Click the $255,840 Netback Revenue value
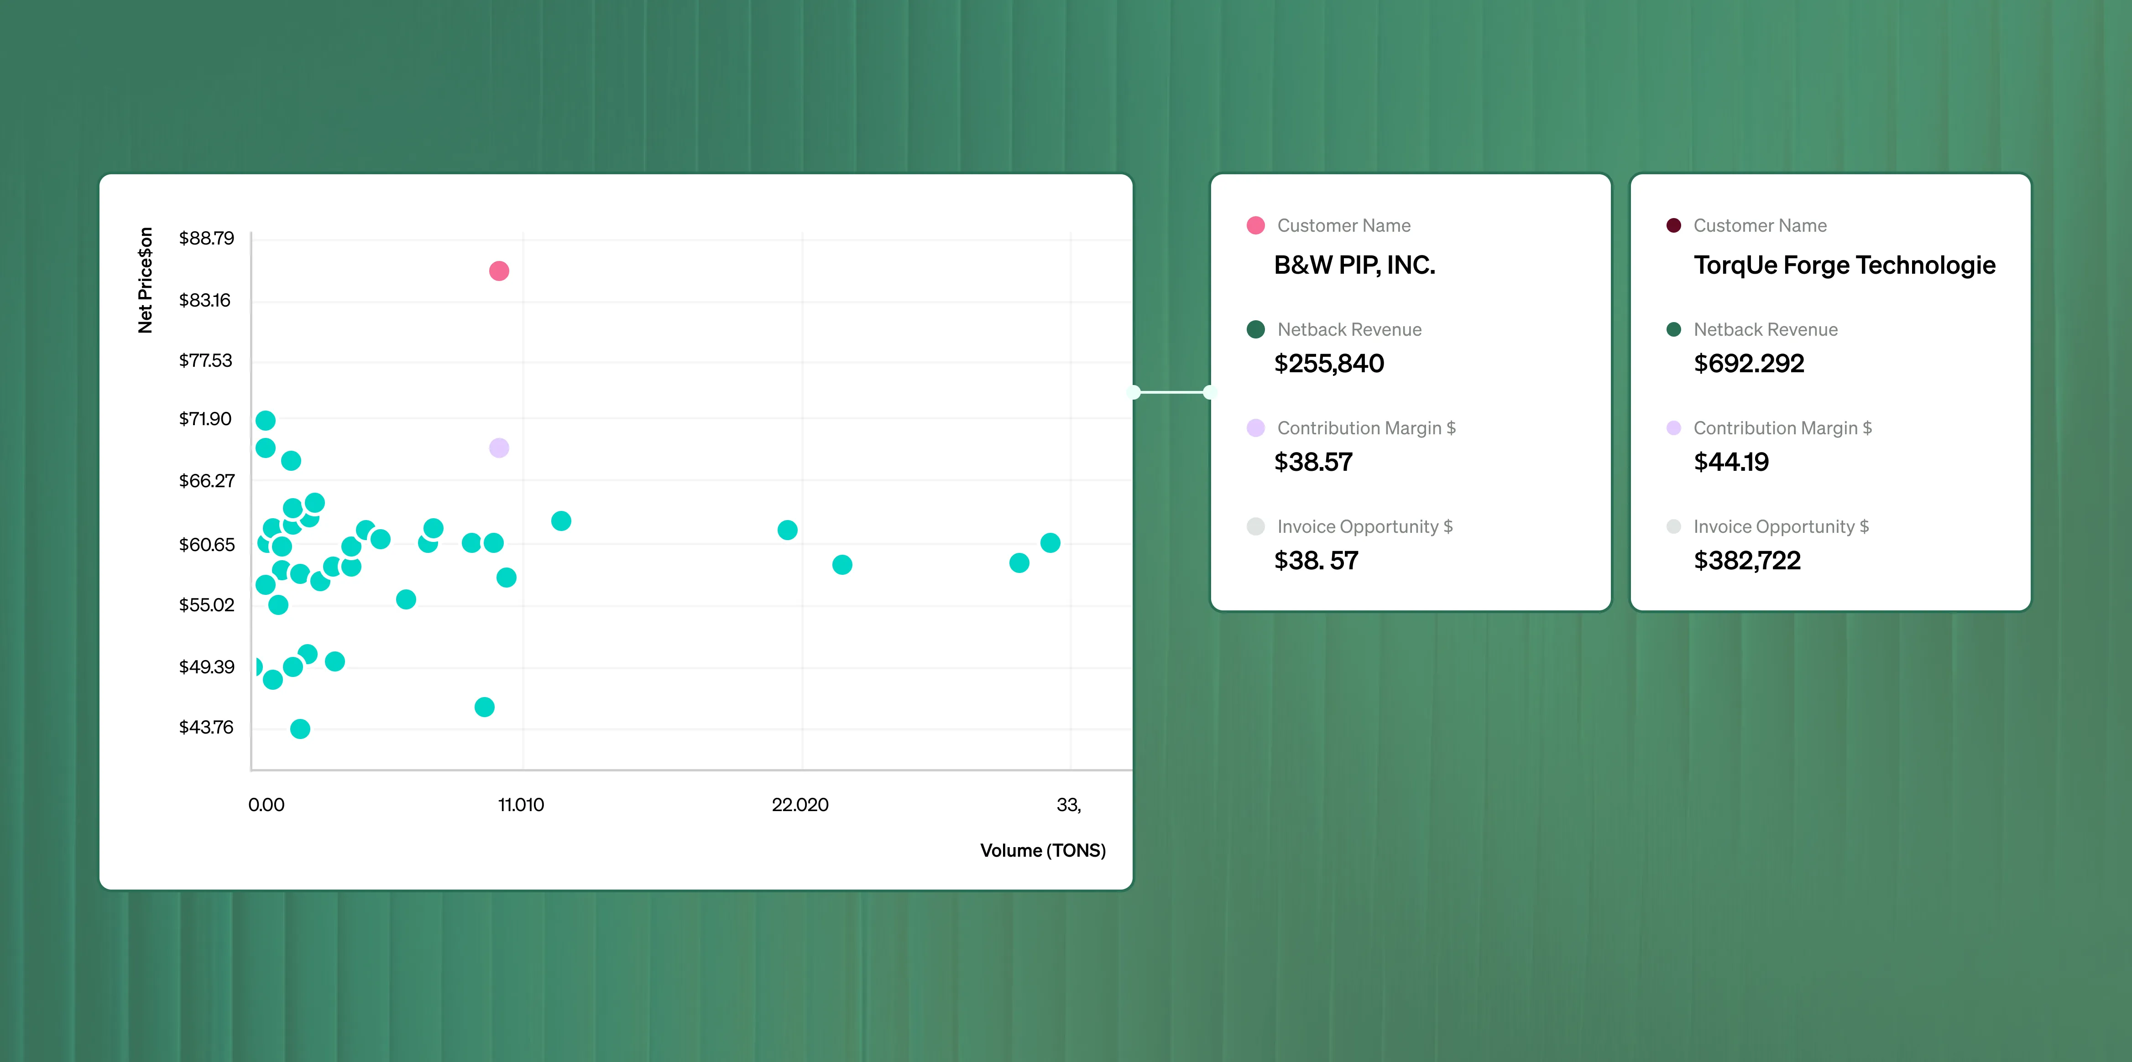Viewport: 2132px width, 1062px height. (1328, 364)
